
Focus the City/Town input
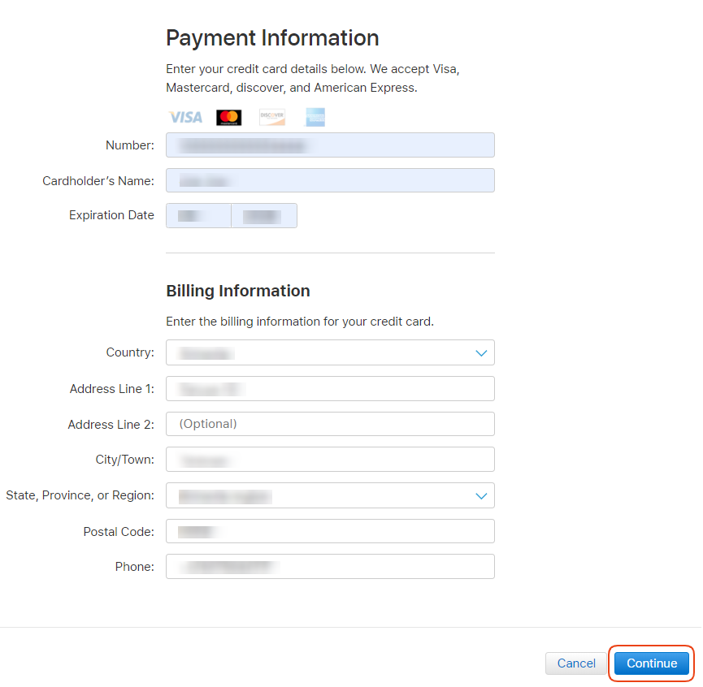coord(330,460)
